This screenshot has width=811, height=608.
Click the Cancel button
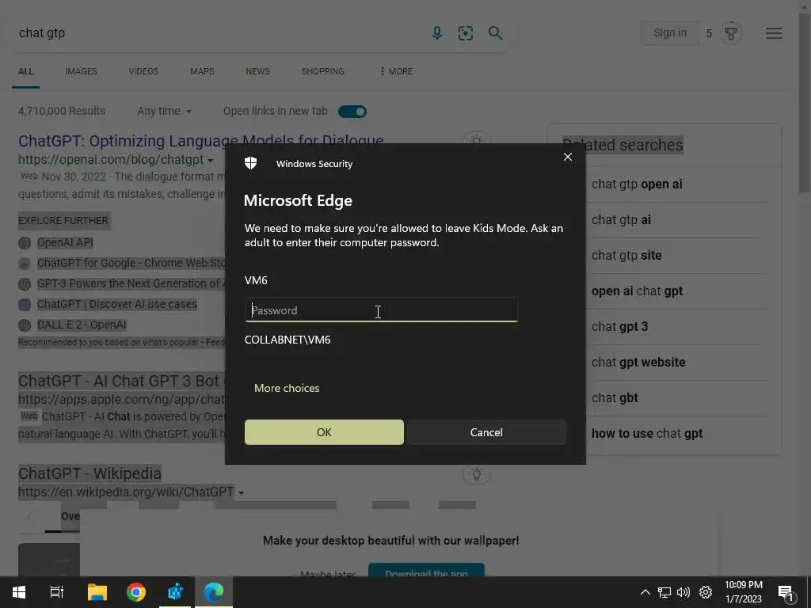[486, 432]
